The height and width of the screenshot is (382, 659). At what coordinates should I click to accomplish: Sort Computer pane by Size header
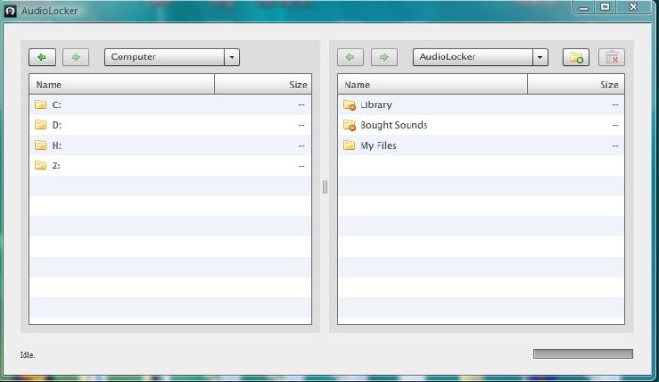coord(263,85)
